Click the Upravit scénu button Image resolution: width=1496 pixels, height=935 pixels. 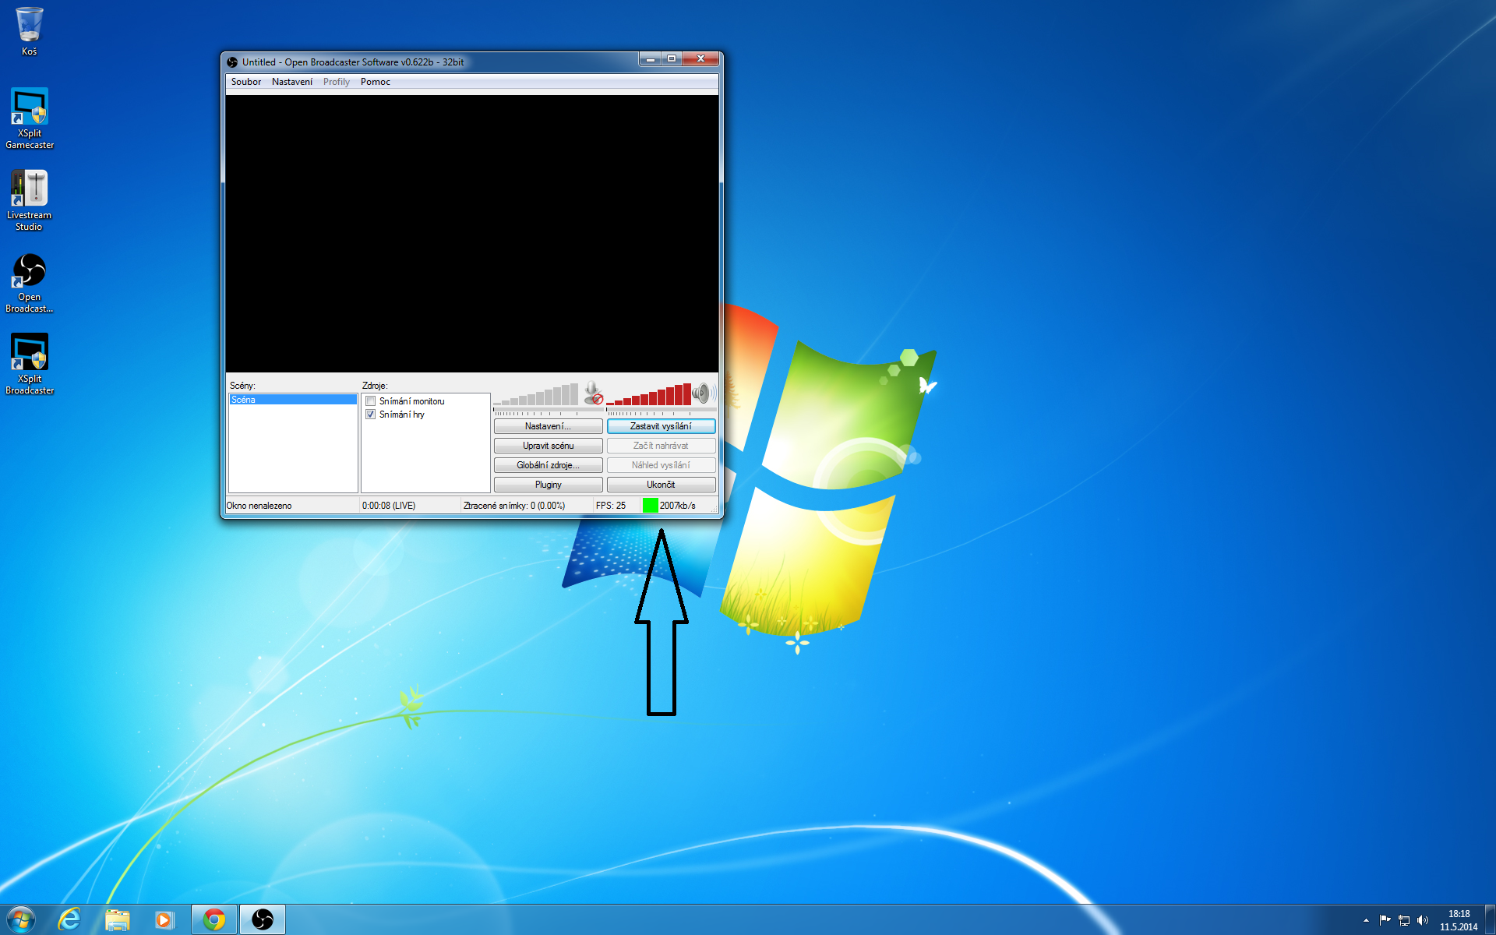548,446
